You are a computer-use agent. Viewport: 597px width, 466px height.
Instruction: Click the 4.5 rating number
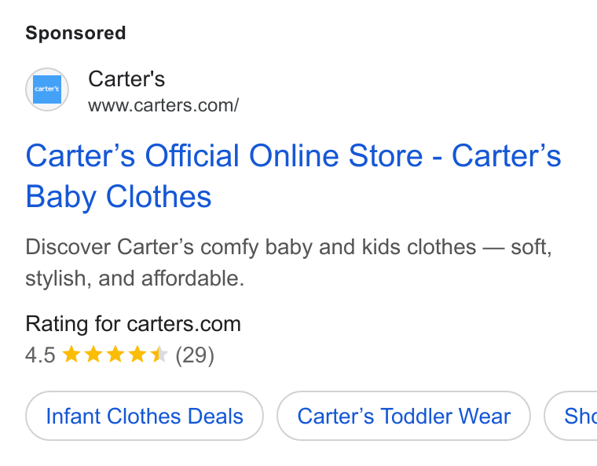click(x=40, y=355)
